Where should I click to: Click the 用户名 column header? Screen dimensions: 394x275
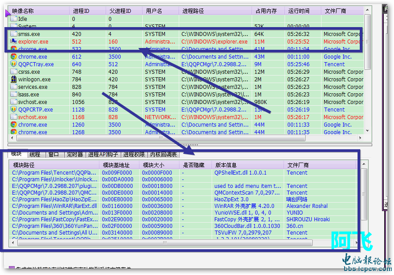tap(161, 11)
